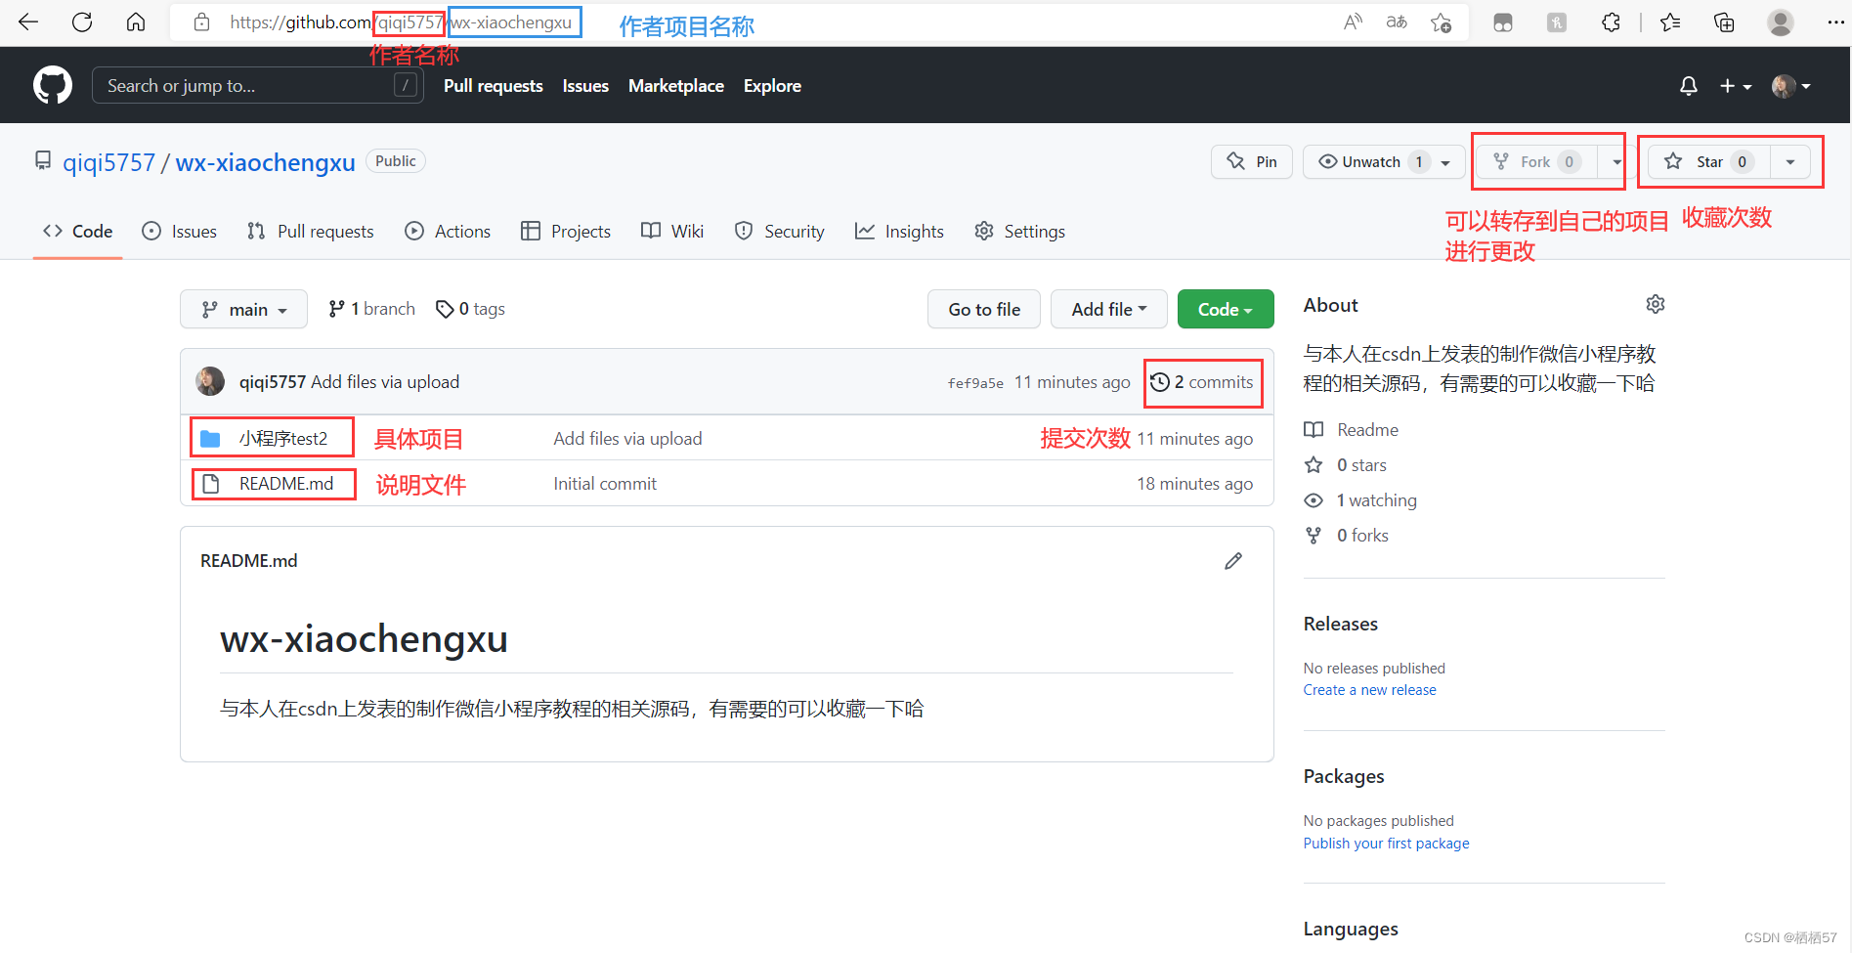
Task: Open the browser translate icon
Action: [x=1397, y=22]
